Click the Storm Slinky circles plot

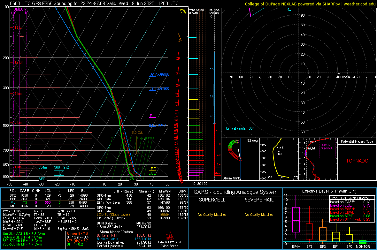tap(234, 150)
